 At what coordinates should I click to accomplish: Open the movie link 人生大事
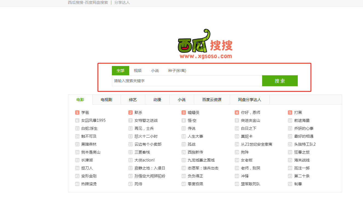pyautogui.click(x=195, y=136)
